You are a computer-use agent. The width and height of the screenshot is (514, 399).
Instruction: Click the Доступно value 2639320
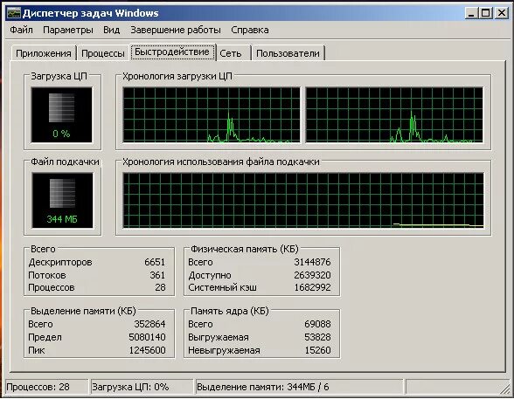[312, 275]
